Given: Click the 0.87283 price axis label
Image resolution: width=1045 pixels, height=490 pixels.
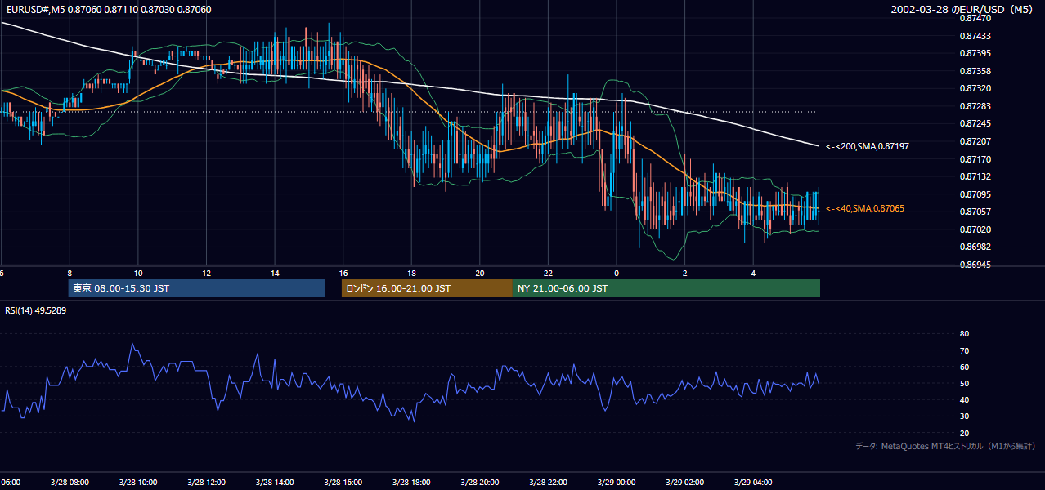Looking at the screenshot, I should coord(974,106).
